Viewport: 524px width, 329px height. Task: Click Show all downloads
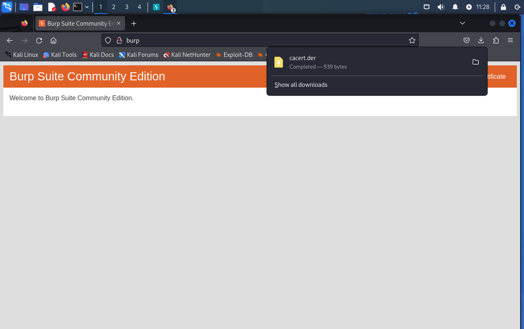tap(301, 85)
